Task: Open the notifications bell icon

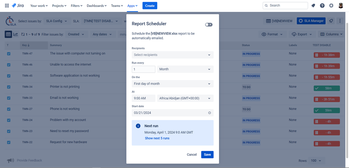Action: (x=313, y=6)
